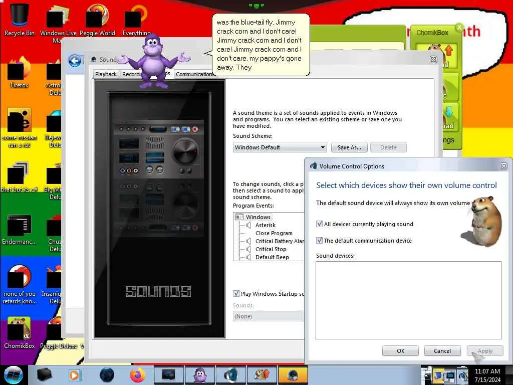Click the Back arrow in Sound window

pos(75,61)
